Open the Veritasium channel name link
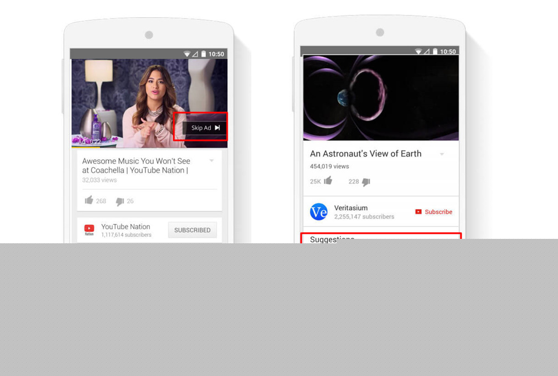 [x=350, y=207]
